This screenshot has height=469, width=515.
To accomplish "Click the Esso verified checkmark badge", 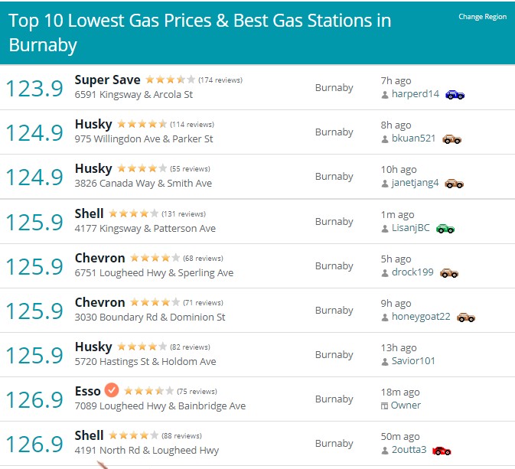I will tap(112, 390).
